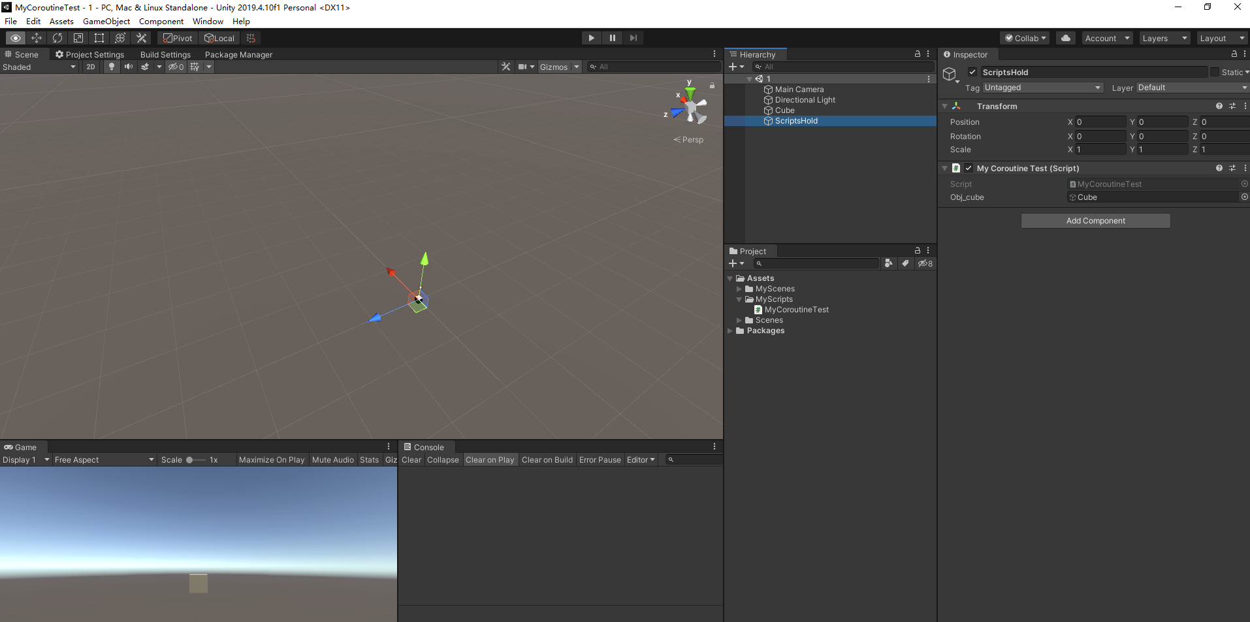Select the Move tool
The width and height of the screenshot is (1250, 622).
coord(37,38)
